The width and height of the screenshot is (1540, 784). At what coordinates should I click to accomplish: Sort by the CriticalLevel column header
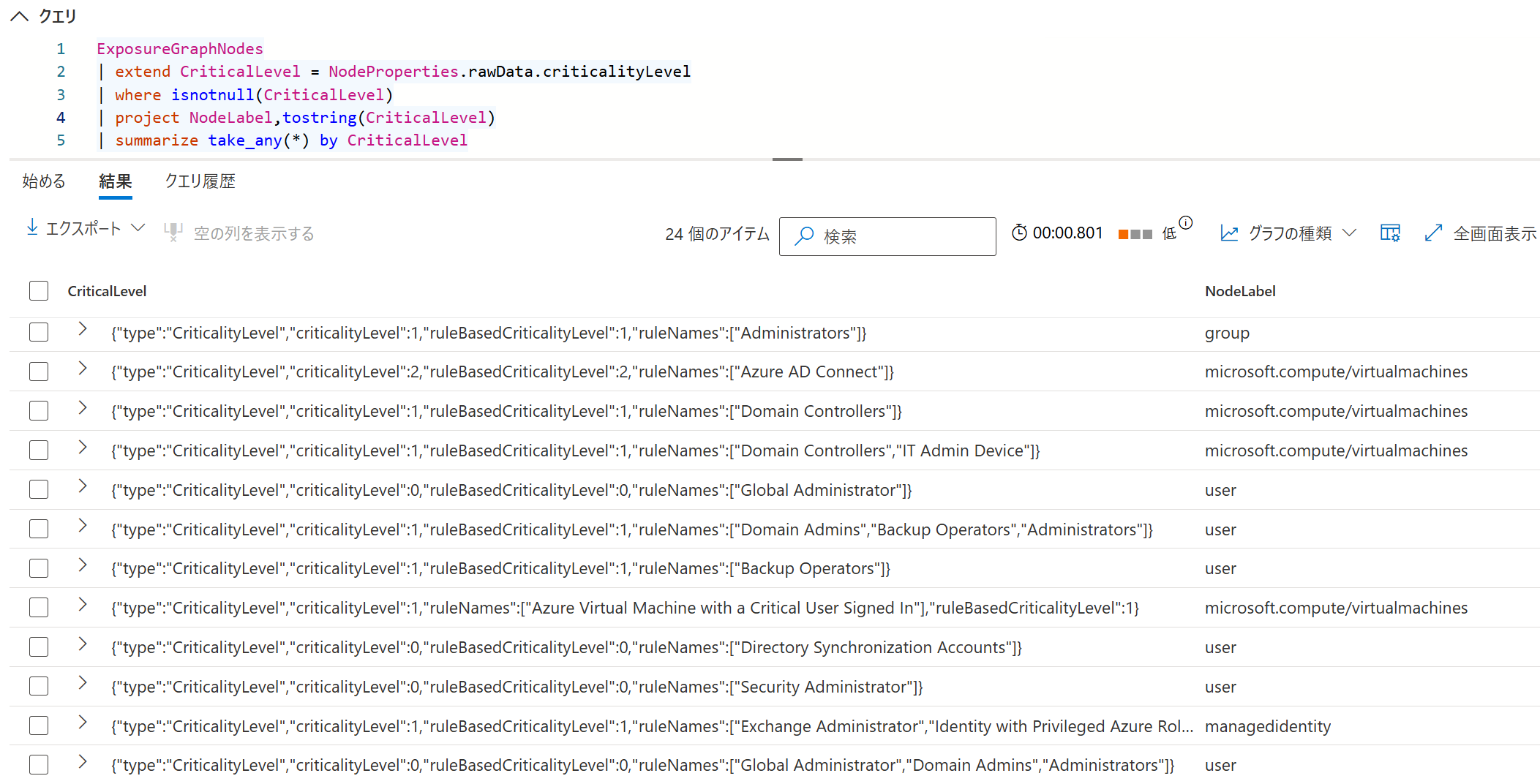click(x=107, y=291)
